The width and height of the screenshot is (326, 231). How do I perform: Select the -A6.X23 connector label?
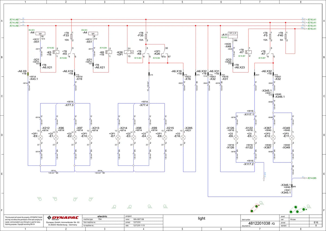(240, 67)
